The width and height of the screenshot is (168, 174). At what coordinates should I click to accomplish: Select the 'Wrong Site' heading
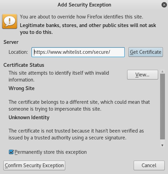[22, 88]
